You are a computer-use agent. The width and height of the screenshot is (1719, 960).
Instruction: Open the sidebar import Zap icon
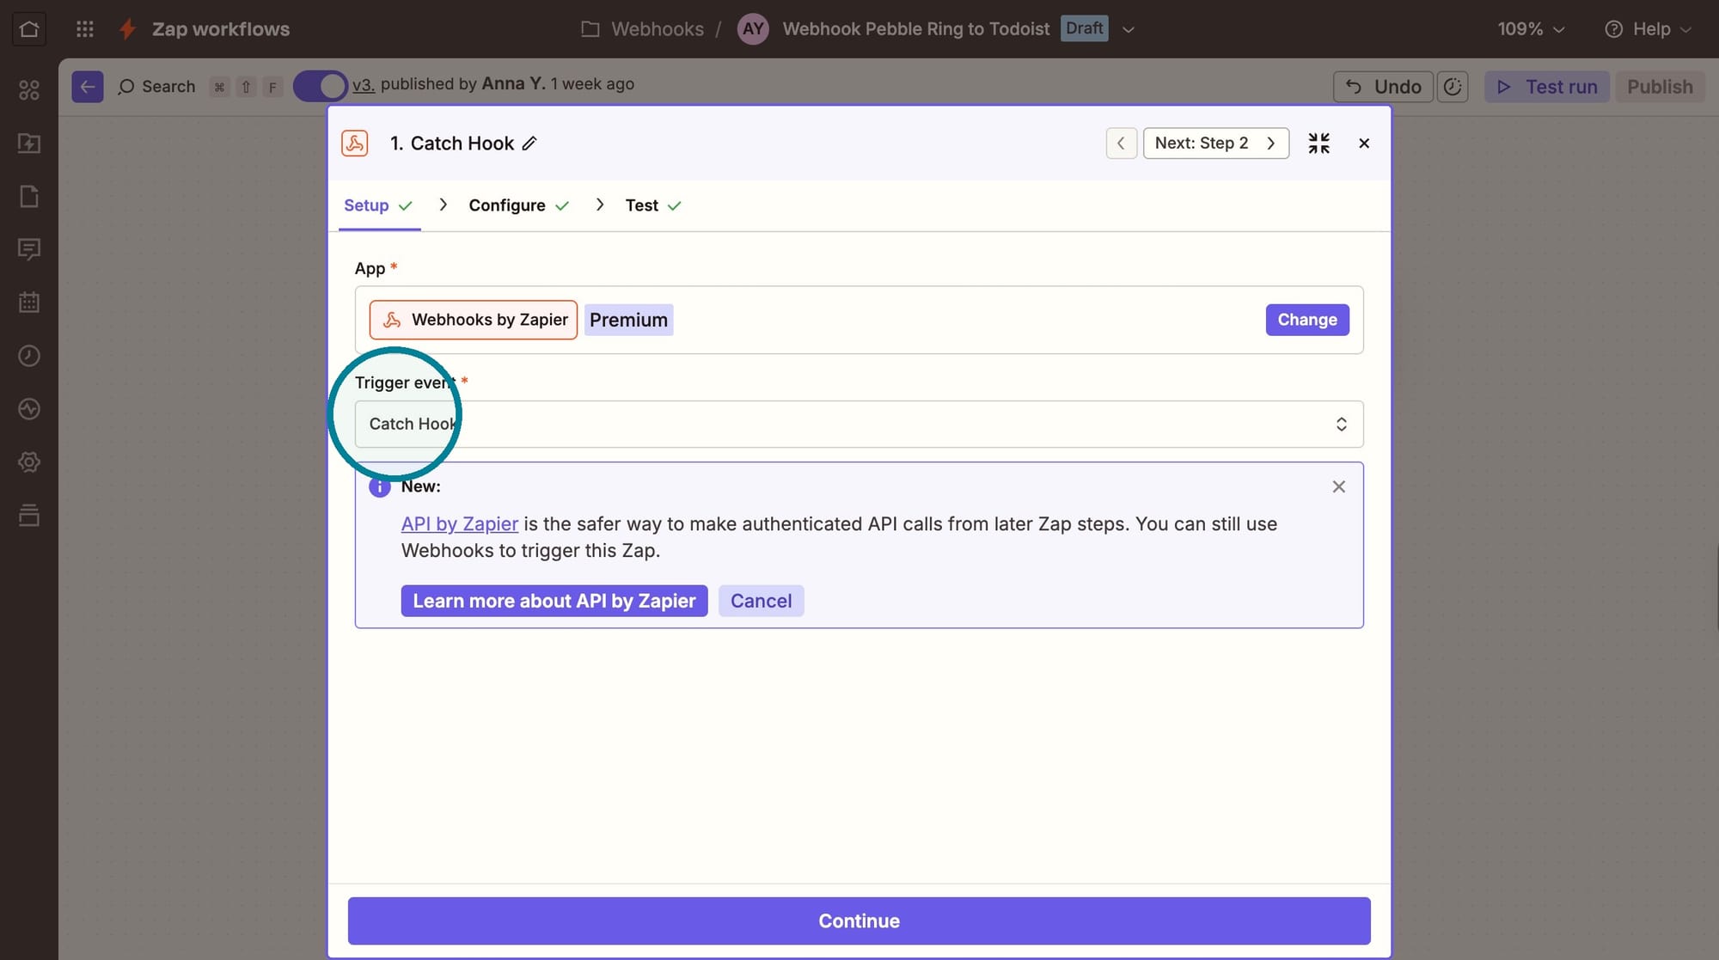29,144
